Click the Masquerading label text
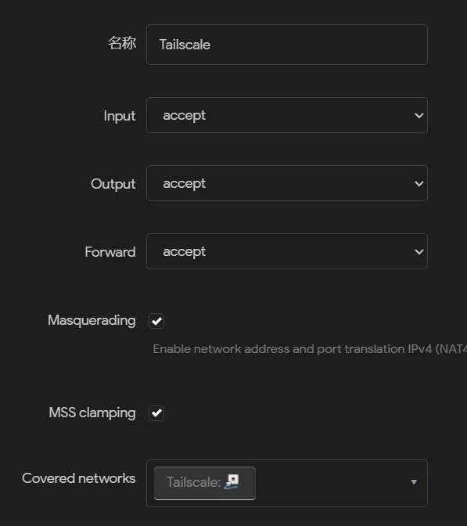467x526 pixels. click(x=92, y=321)
